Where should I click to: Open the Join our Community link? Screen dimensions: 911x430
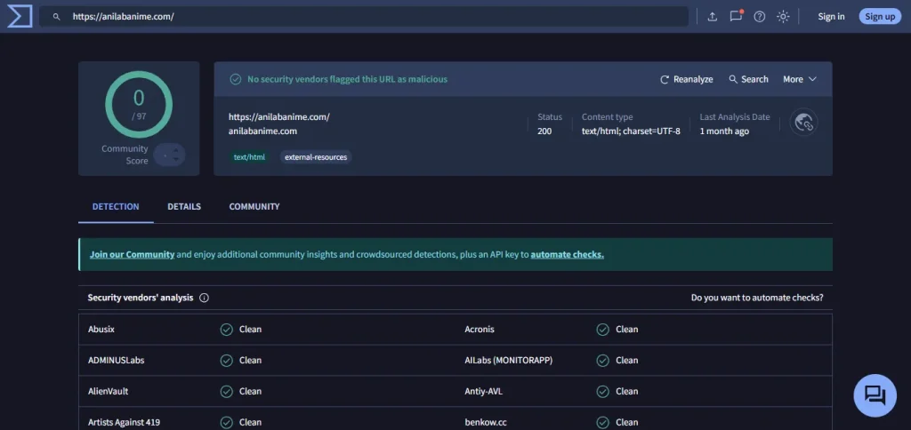pos(132,254)
